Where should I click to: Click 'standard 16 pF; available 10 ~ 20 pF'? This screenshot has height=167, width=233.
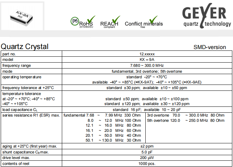(x=147, y=110)
